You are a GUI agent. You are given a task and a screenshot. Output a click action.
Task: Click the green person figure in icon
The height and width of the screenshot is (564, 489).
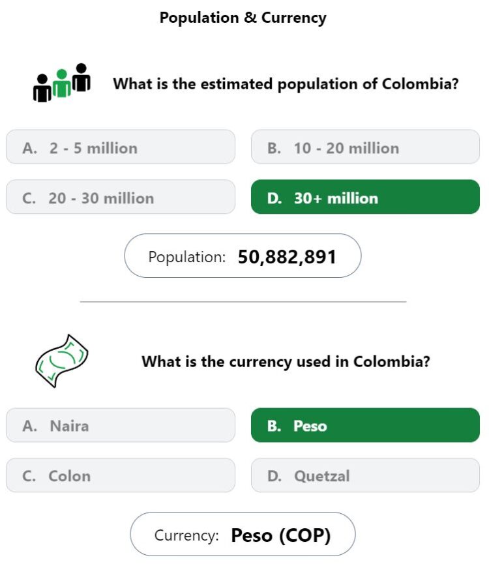(61, 83)
